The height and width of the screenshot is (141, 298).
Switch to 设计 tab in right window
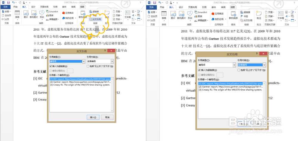click(181, 7)
